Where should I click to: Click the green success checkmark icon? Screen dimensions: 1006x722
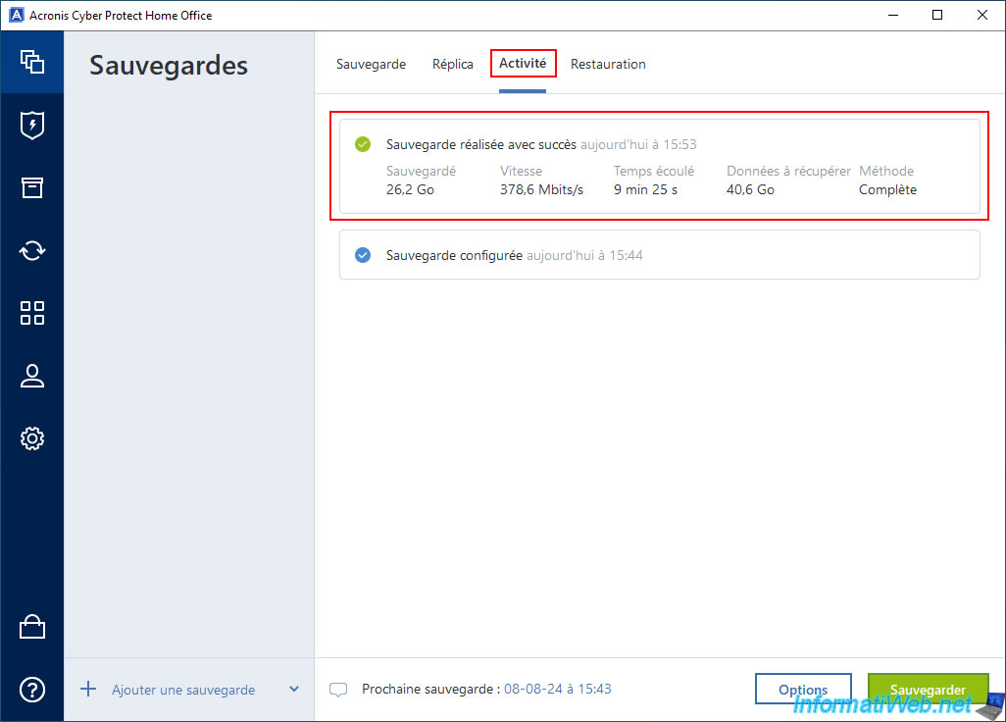point(363,144)
